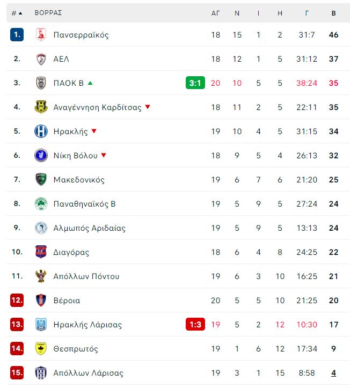Sort standings by the Β points header
This screenshot has width=350, height=388.
pyautogui.click(x=333, y=13)
